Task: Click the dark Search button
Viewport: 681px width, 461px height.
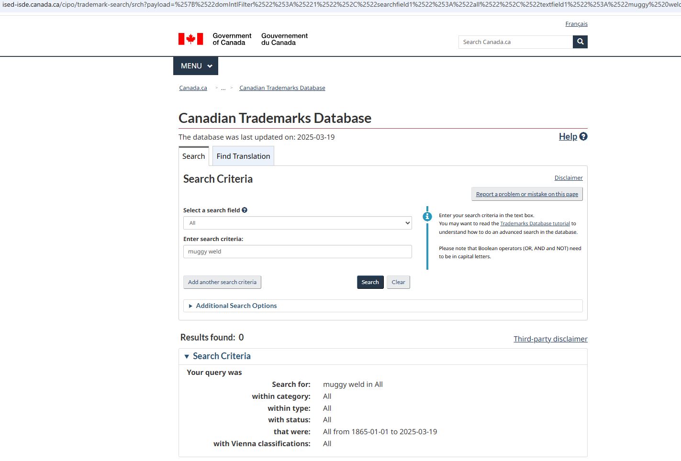Action: click(x=370, y=282)
